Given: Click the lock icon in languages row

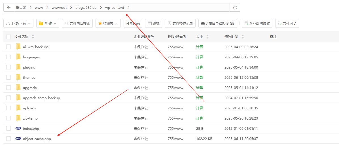Looking at the screenshot, I should pyautogui.click(x=146, y=57).
